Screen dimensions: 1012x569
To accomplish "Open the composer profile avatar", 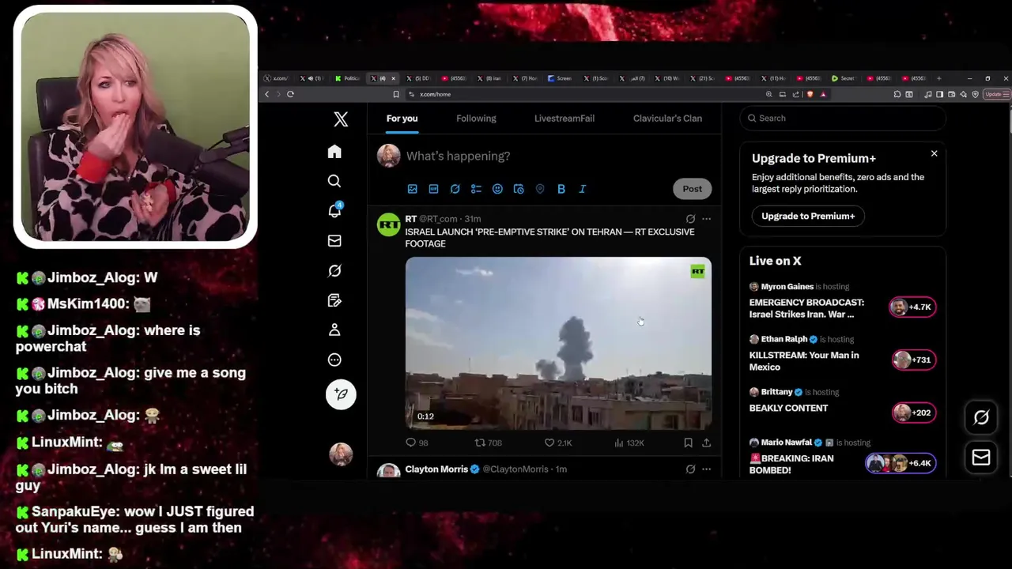I will [388, 156].
